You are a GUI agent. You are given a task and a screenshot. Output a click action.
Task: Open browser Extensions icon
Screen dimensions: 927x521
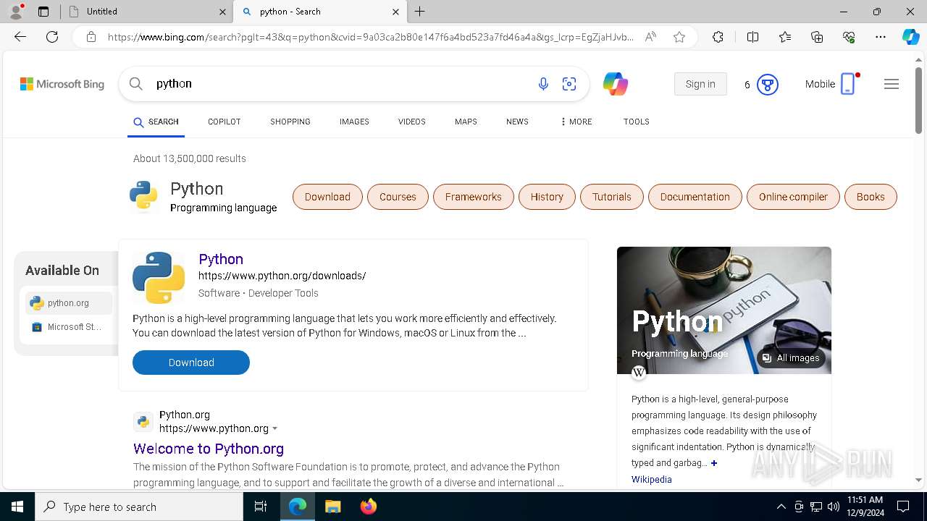tap(718, 37)
